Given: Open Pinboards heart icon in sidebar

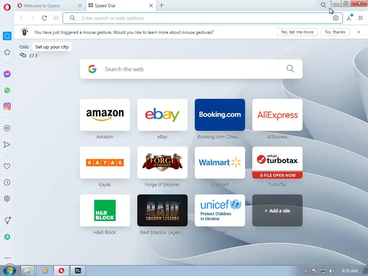Looking at the screenshot, I should 7,166.
